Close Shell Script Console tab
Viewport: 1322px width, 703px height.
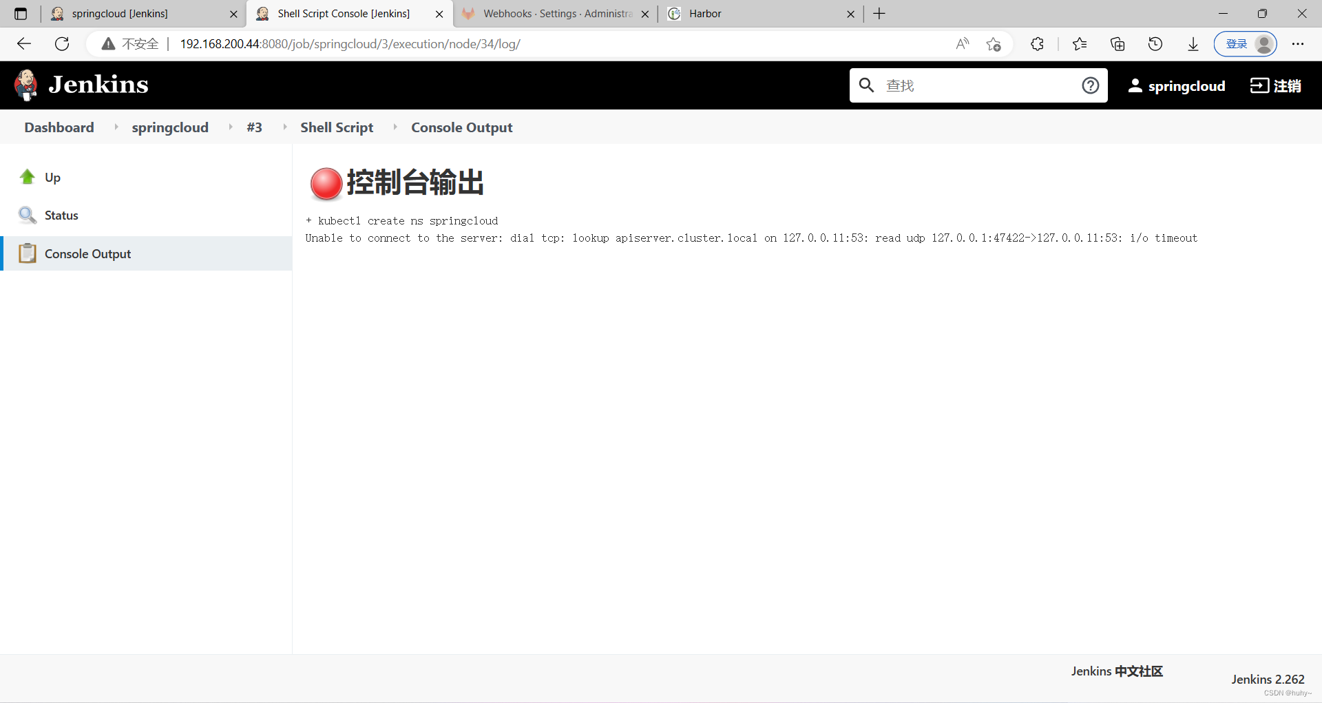(439, 14)
